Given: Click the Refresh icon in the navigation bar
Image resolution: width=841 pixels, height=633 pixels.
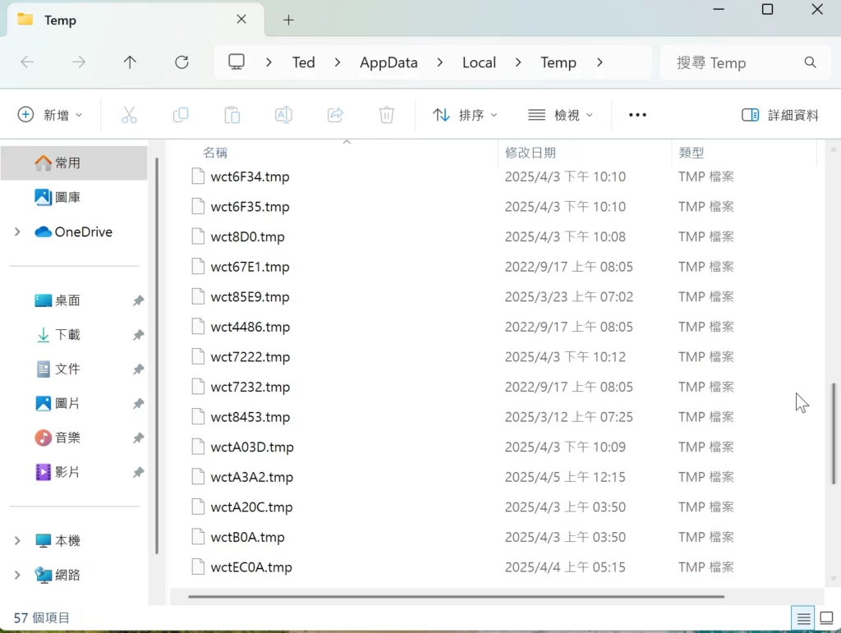Looking at the screenshot, I should 182,62.
